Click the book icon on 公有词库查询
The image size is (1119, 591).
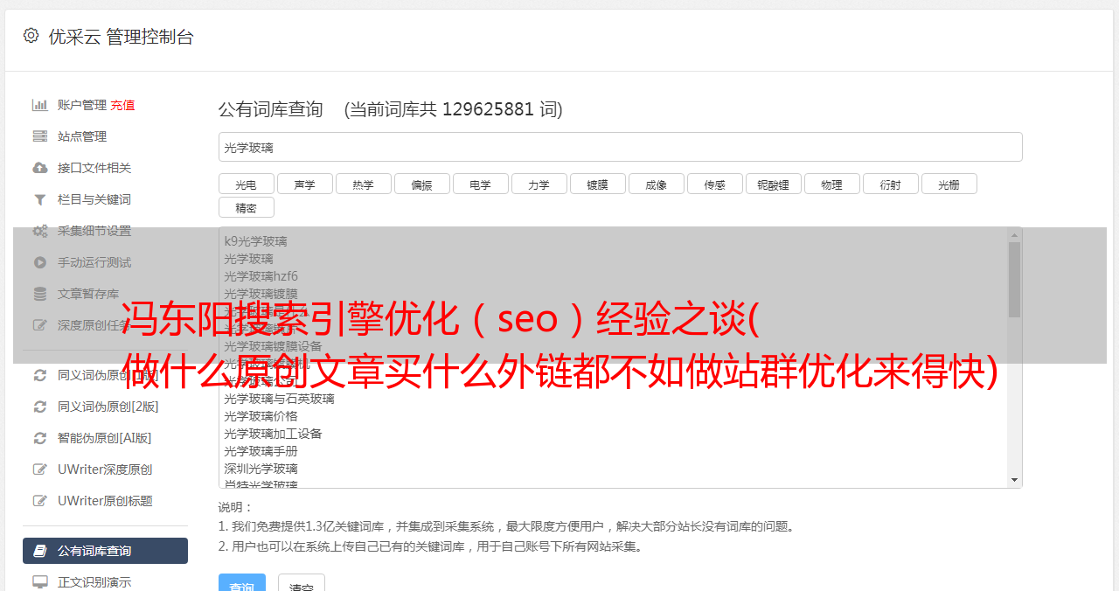click(x=40, y=551)
